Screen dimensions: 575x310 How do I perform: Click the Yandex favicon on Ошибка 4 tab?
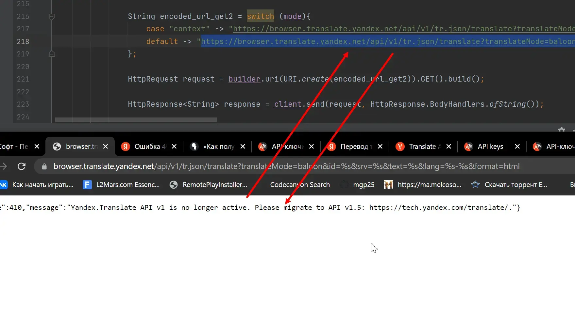coord(126,147)
